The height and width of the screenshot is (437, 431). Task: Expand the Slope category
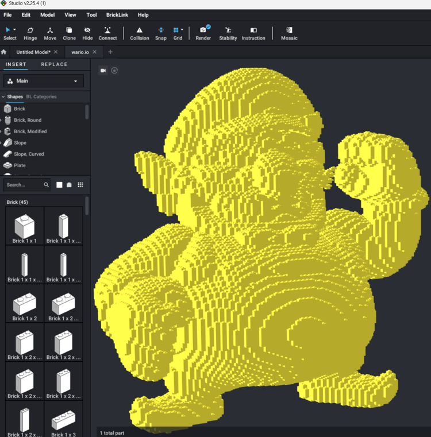(1, 142)
